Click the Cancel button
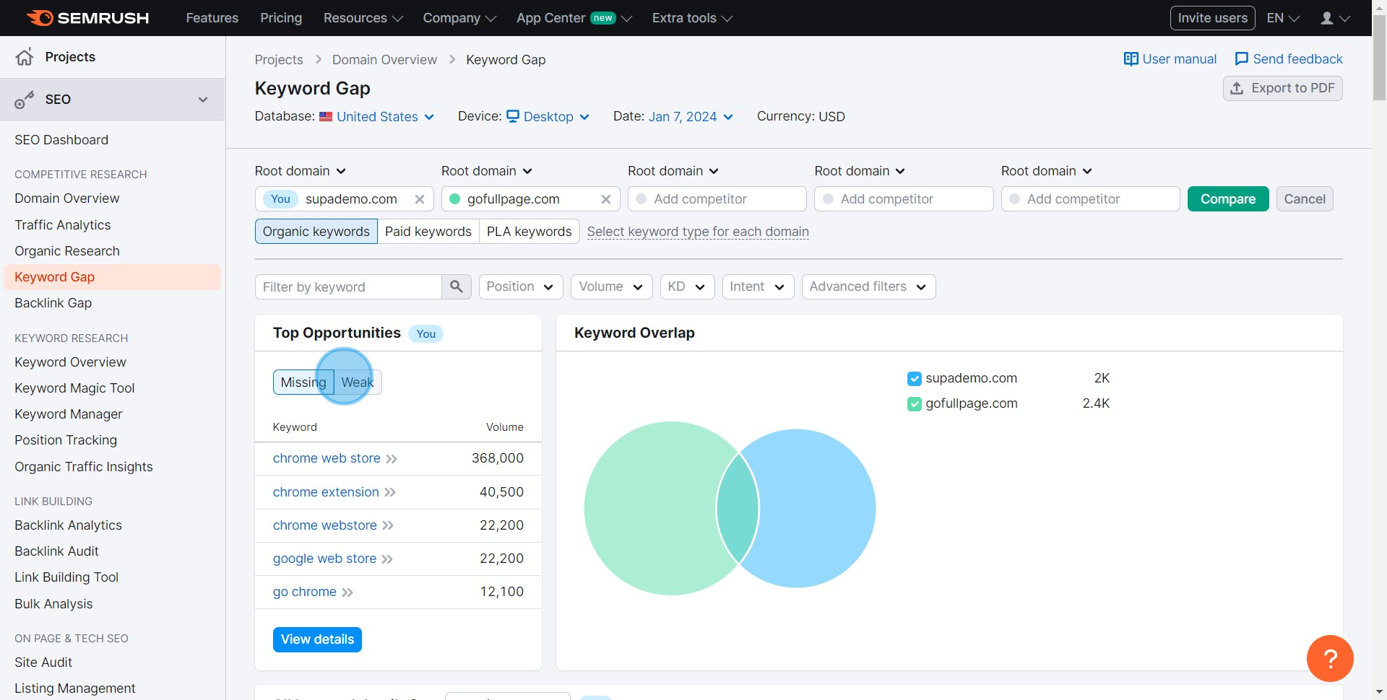 tap(1305, 199)
